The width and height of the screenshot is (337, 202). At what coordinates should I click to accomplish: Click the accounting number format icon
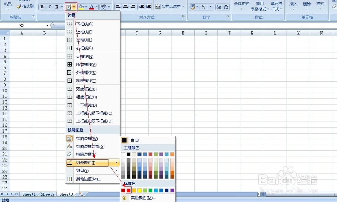tap(192, 7)
